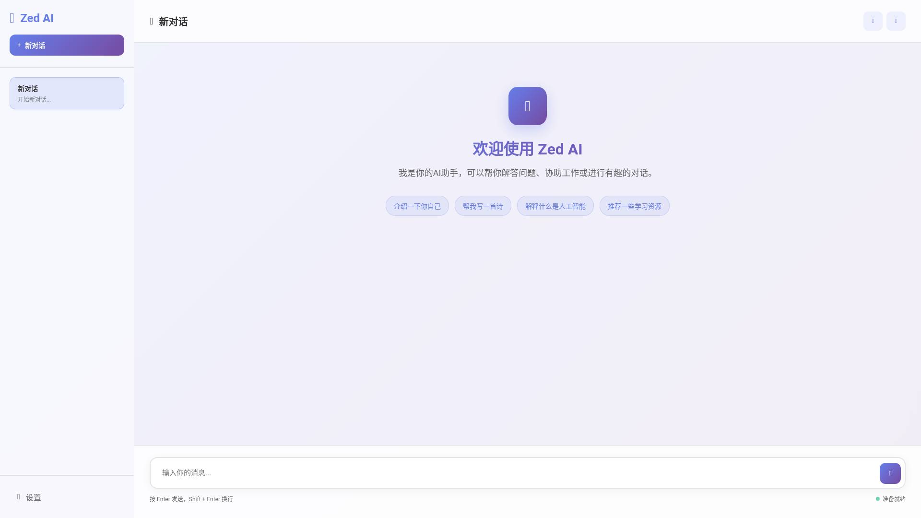Click the subtitle 开始新对话... in the sidebar item

pyautogui.click(x=35, y=99)
